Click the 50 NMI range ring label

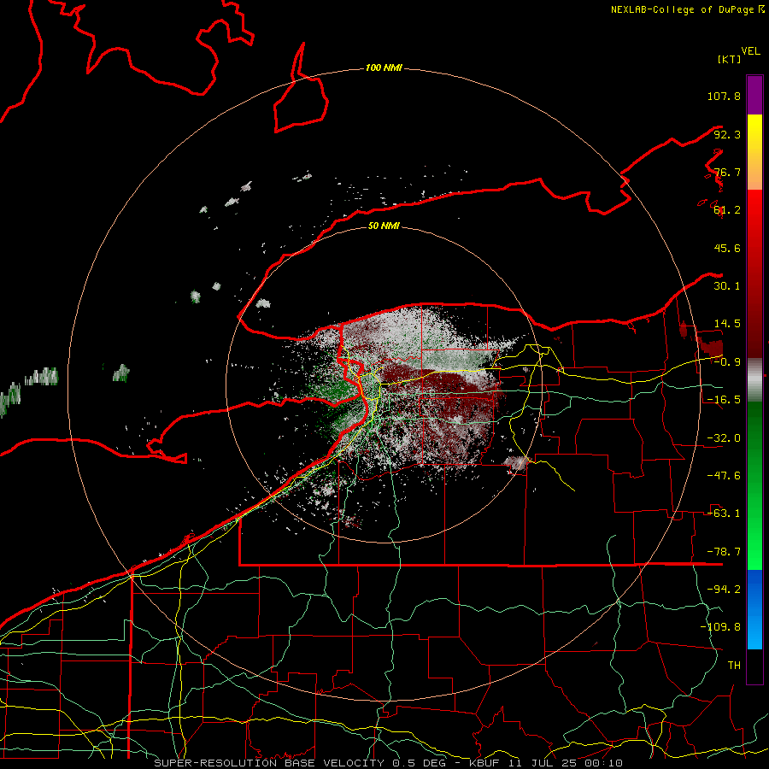coord(384,226)
